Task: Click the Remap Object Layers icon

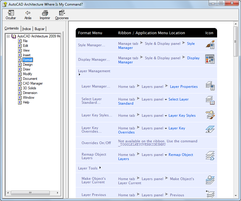Action: [210, 156]
